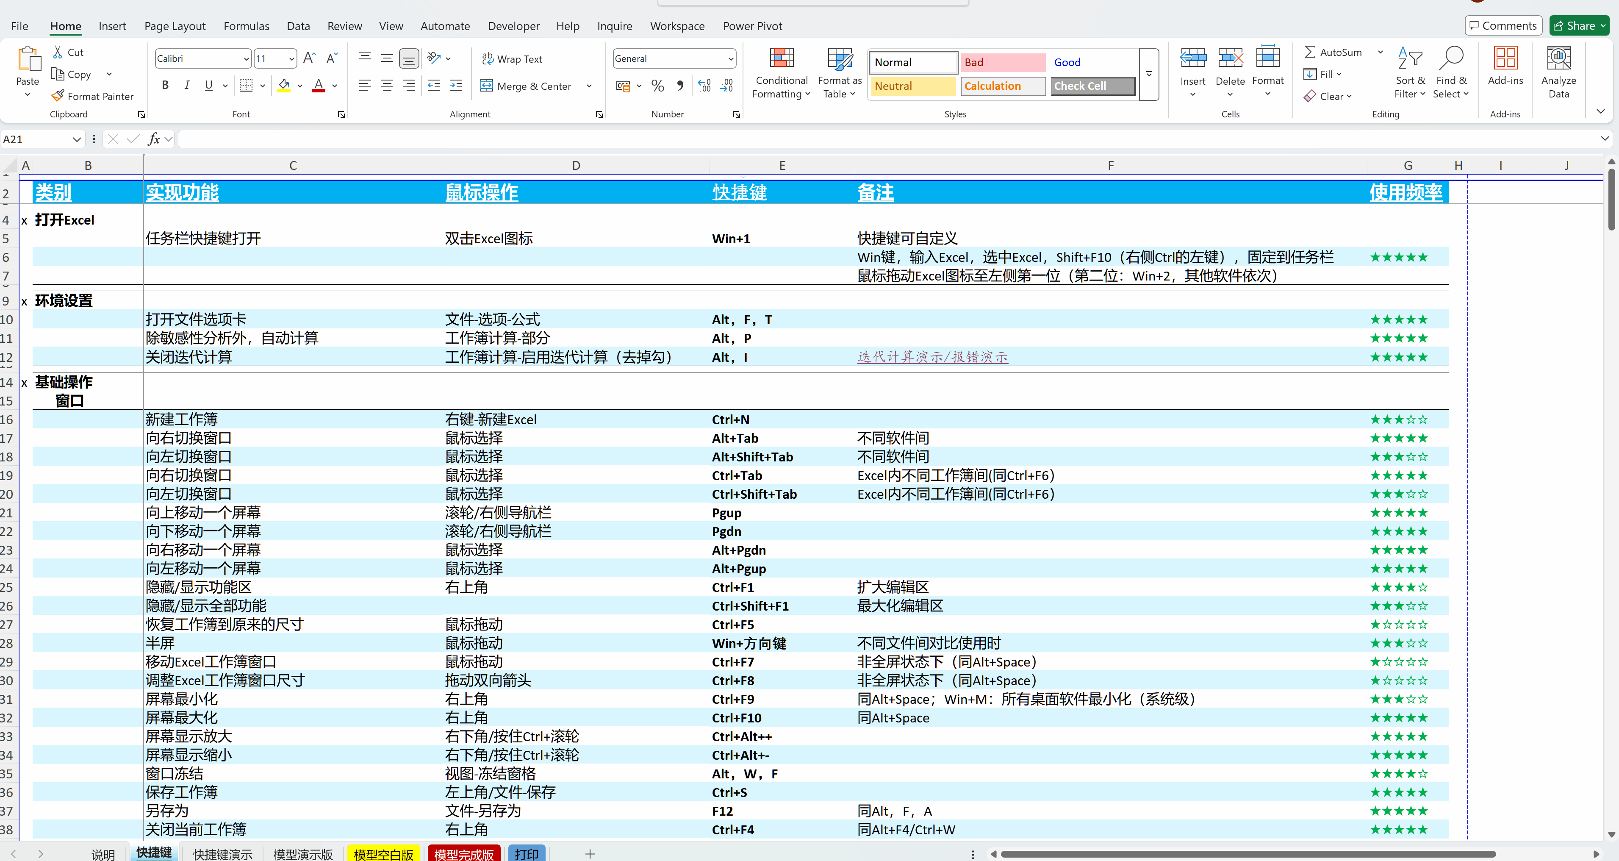The width and height of the screenshot is (1619, 861).
Task: Click the Center horizontal alignment icon
Action: click(387, 86)
